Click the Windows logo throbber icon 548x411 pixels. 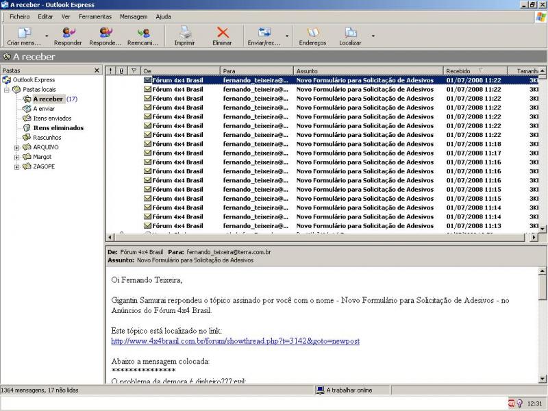tap(540, 16)
